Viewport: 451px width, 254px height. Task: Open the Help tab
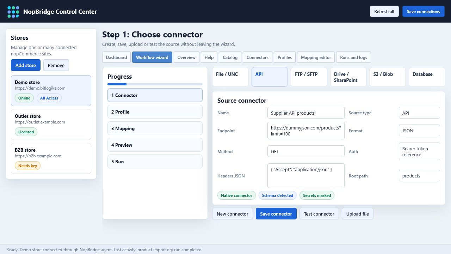pyautogui.click(x=209, y=57)
